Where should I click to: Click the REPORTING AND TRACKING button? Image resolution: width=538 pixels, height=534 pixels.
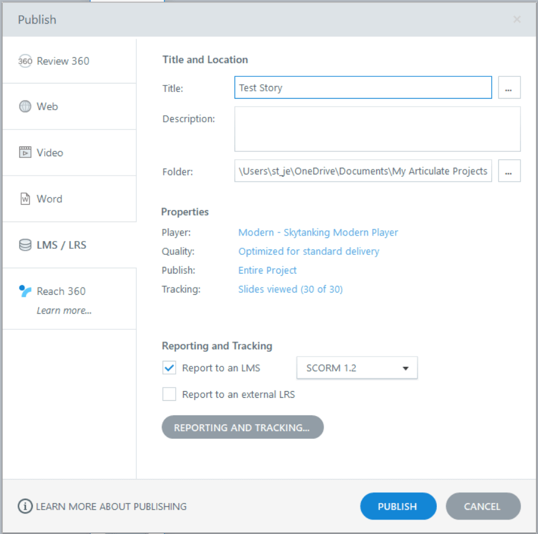[242, 427]
